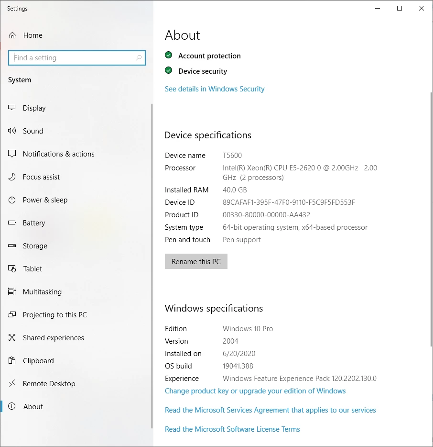Viewport: 433px width, 447px height.
Task: Open Battery settings
Action: pyautogui.click(x=34, y=223)
